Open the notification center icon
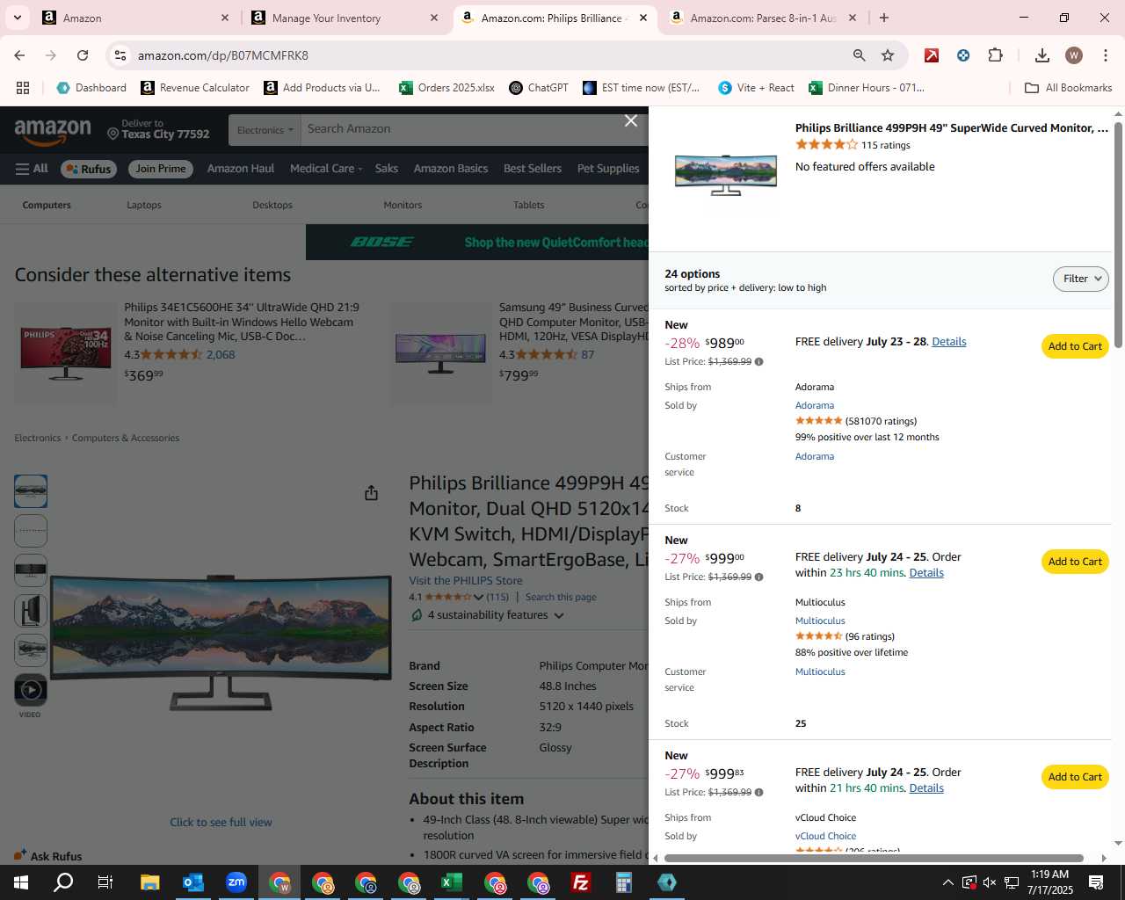 [x=1096, y=882]
